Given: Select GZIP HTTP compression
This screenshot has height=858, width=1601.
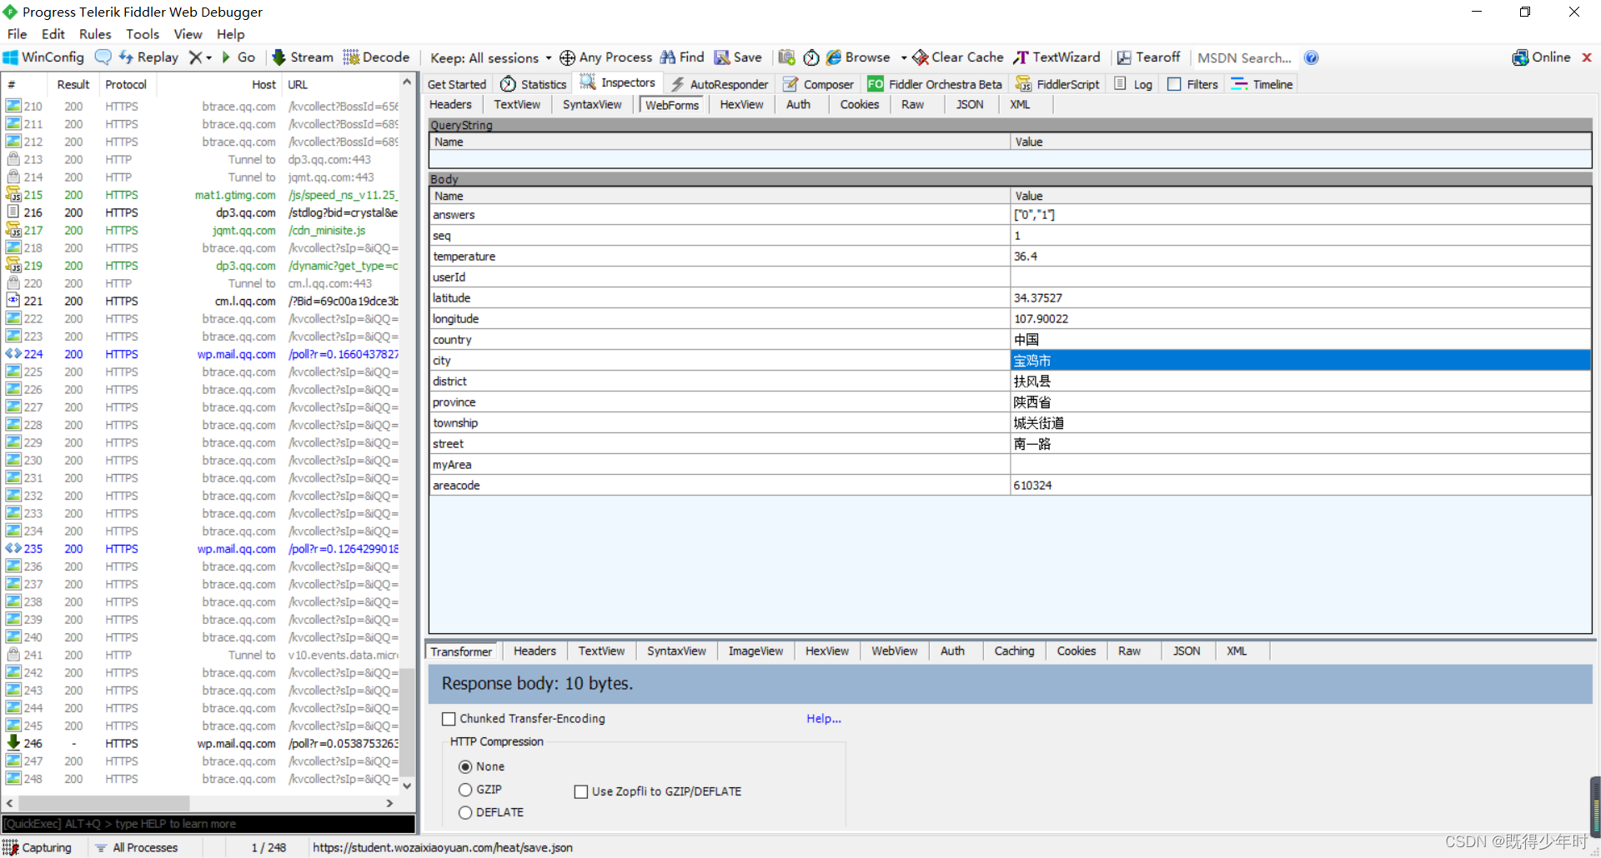Looking at the screenshot, I should (465, 790).
